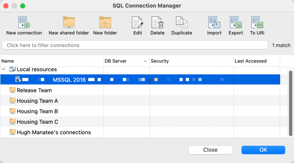This screenshot has height=163, width=294.
Task: Select Hugh Manatee's connections folder
Action: coord(54,132)
